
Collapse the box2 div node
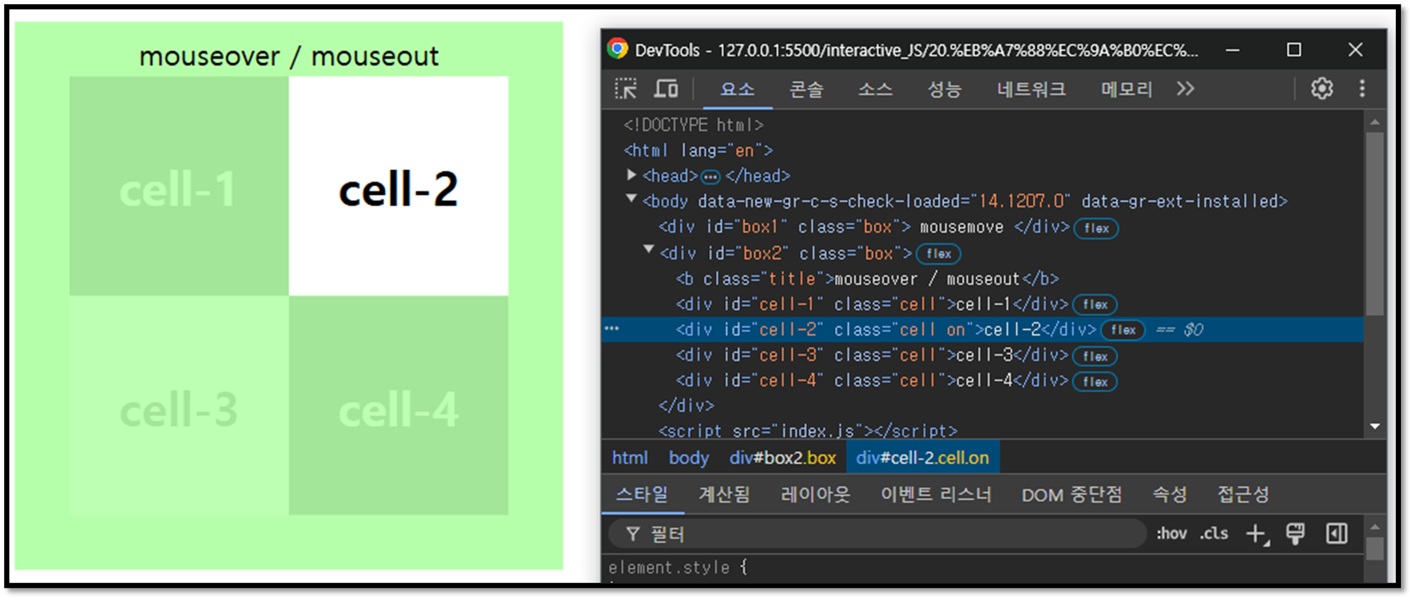pos(649,250)
